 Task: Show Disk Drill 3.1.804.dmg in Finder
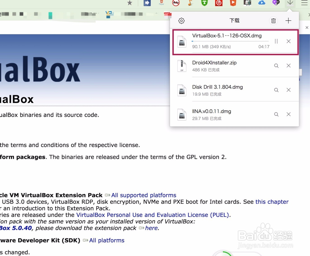pyautogui.click(x=276, y=90)
